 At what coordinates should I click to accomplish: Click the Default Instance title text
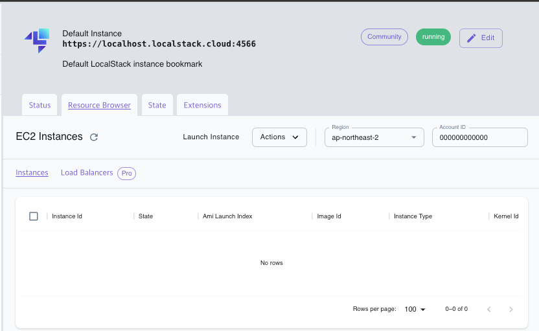pos(92,33)
